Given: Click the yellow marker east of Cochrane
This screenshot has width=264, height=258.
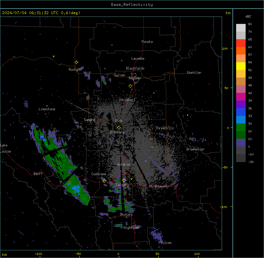Looking at the screenshot, I should (104, 181).
